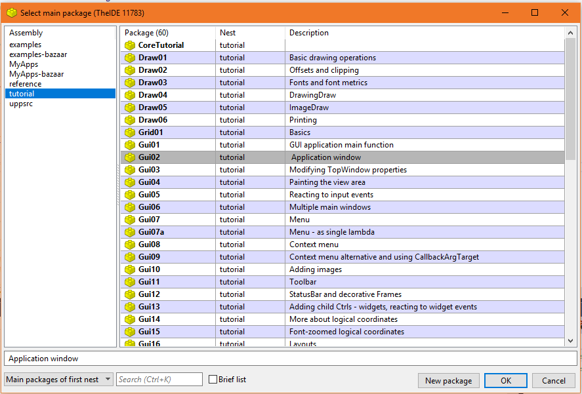This screenshot has height=394, width=582.
Task: Select the Gui08 package icon
Action: tap(130, 245)
